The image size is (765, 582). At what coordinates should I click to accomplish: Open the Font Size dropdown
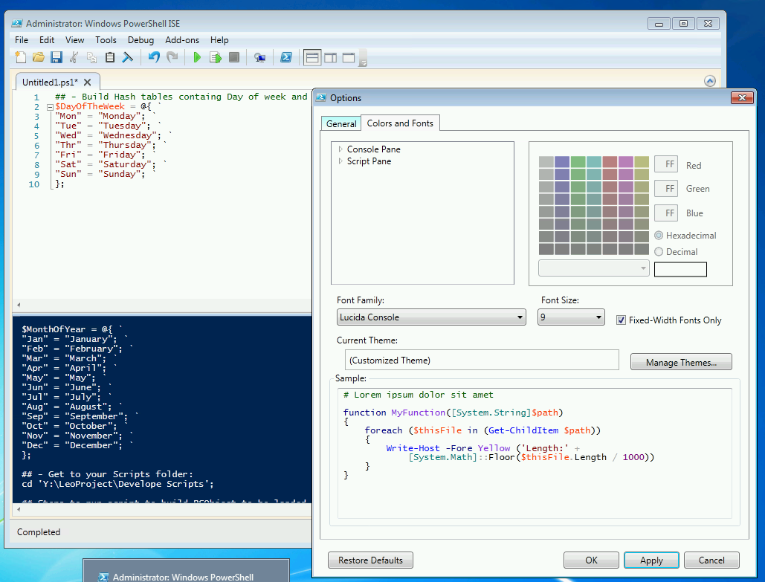tap(571, 317)
